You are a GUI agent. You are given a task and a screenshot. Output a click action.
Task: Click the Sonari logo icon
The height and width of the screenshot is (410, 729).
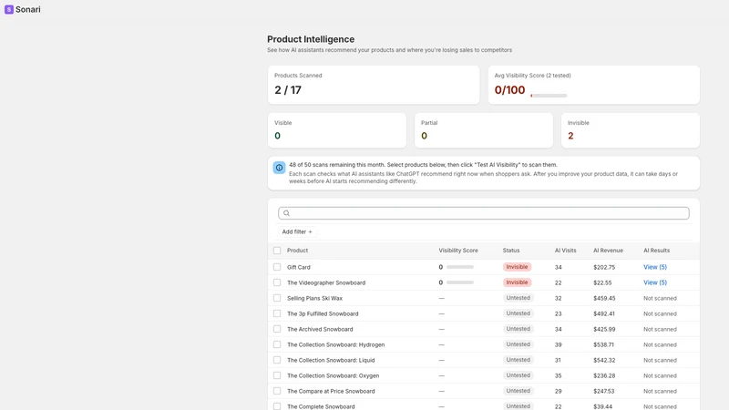(9, 9)
